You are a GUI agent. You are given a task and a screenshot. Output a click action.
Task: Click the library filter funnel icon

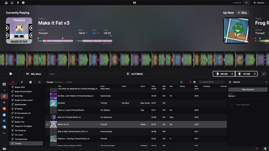click(181, 82)
